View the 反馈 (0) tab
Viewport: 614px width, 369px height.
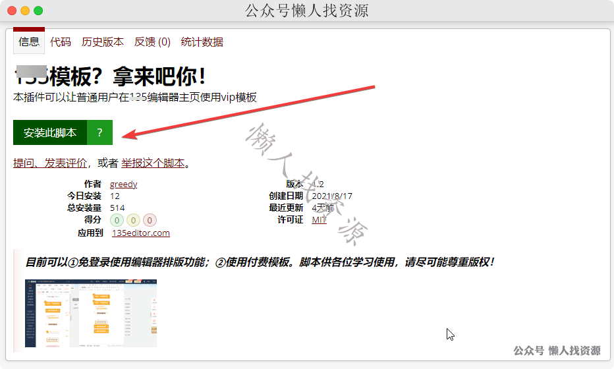coord(152,42)
